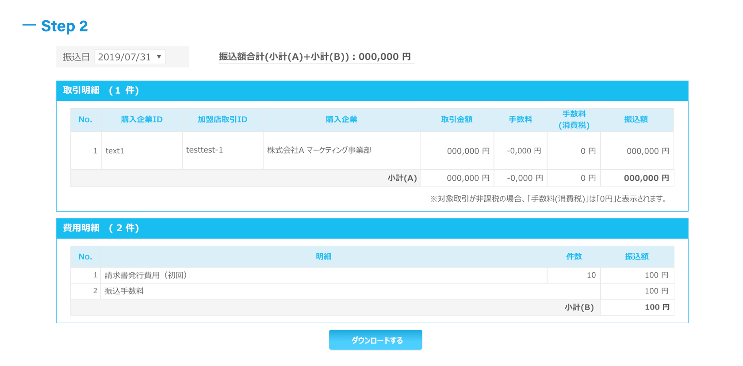Click the 費用明細 (2 件) section header
This screenshot has height=366, width=743.
[372, 229]
